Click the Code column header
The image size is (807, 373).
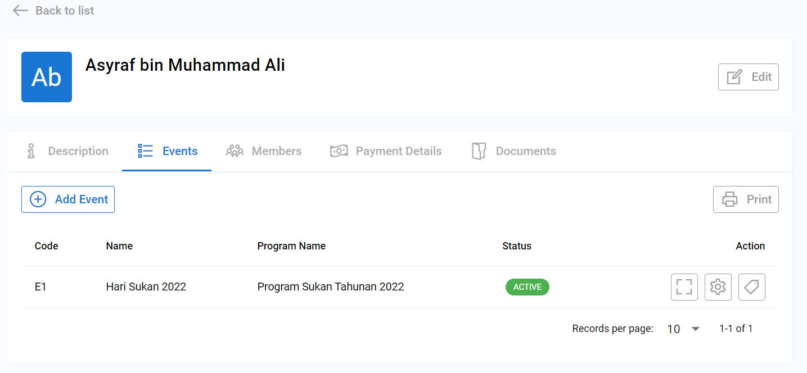[x=47, y=246]
